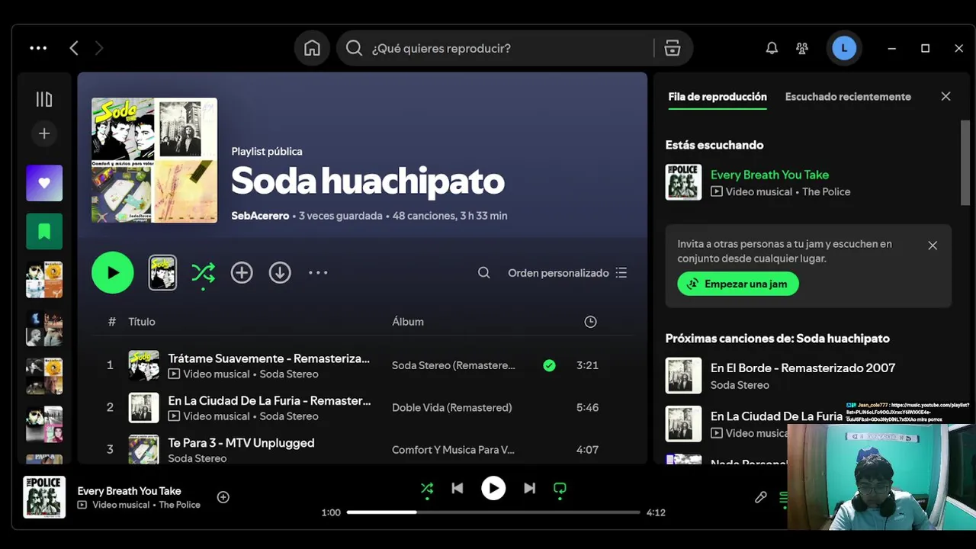
Task: Toggle saved checkmark on Trátame Suavemente
Action: point(549,365)
